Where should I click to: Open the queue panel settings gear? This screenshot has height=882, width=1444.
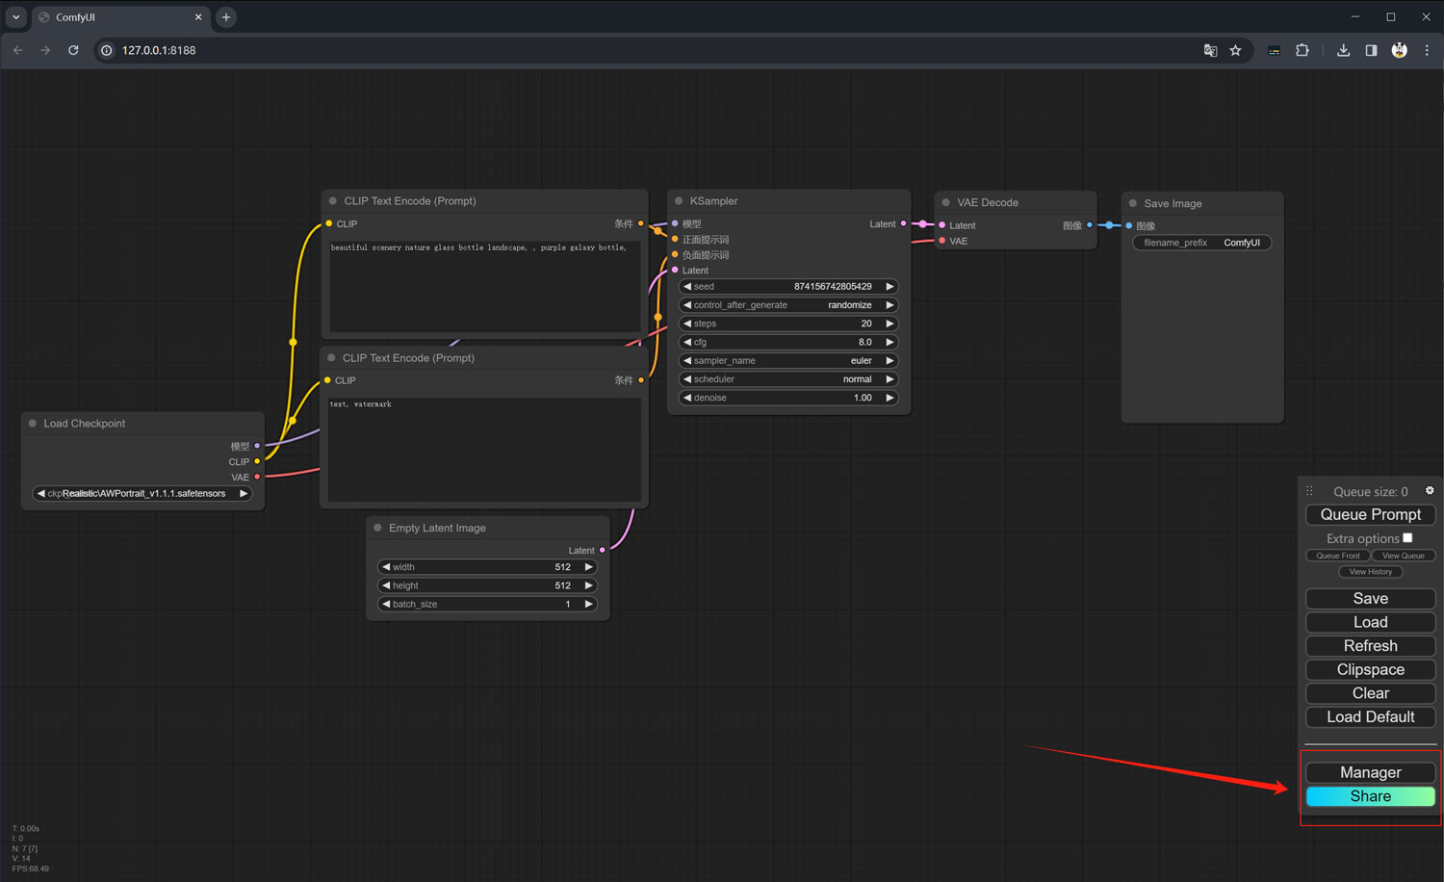coord(1430,491)
